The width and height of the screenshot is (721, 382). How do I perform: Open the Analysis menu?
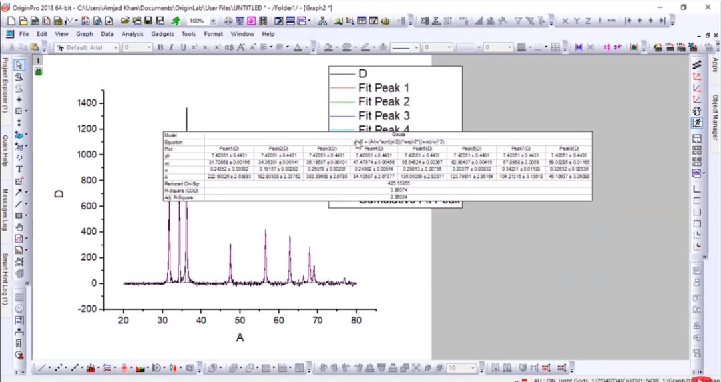click(132, 34)
